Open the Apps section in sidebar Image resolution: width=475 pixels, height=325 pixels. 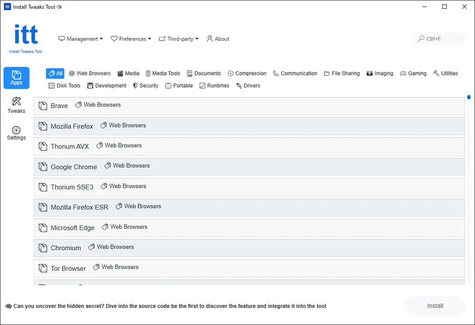pos(16,78)
